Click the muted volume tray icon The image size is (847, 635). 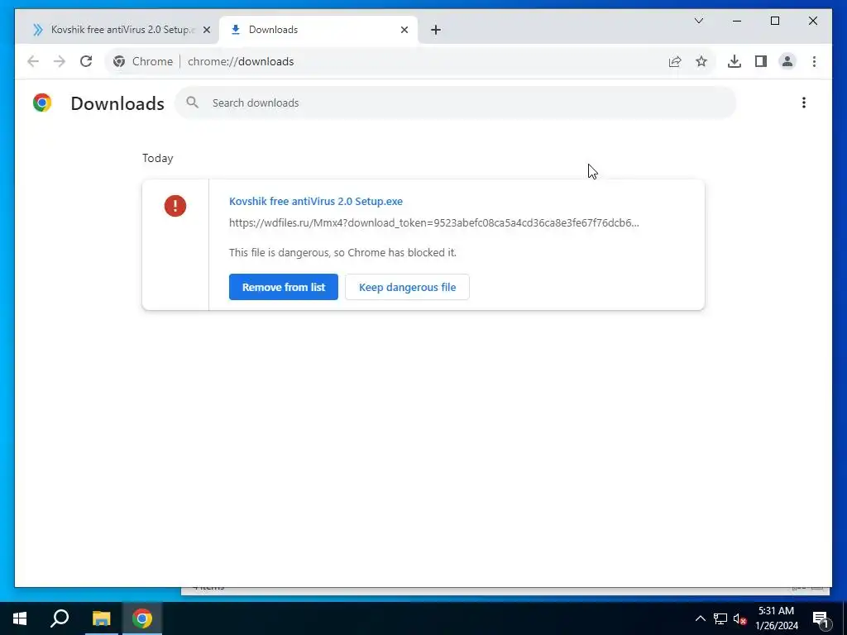click(x=740, y=618)
